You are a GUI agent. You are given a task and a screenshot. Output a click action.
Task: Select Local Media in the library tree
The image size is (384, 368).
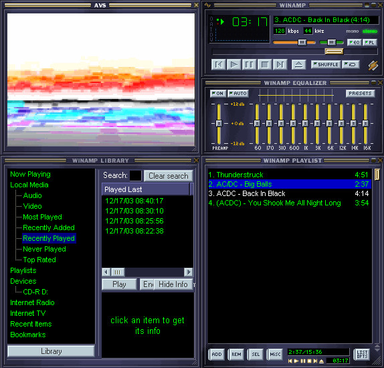pyautogui.click(x=29, y=185)
